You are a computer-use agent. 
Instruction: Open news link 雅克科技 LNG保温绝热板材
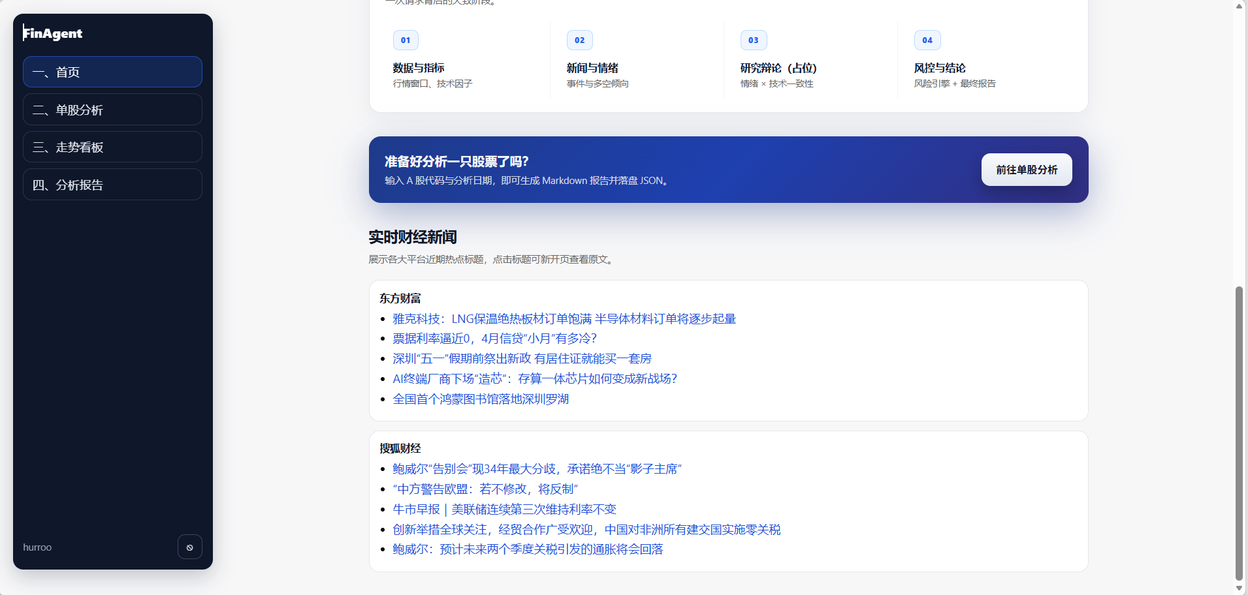(564, 318)
